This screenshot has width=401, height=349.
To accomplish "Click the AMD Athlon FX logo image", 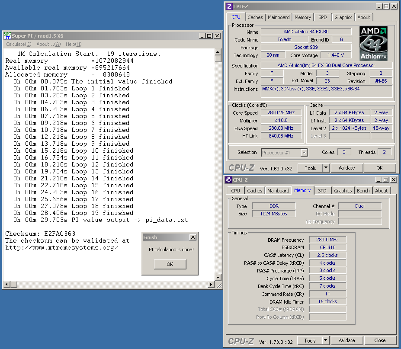I will [373, 44].
